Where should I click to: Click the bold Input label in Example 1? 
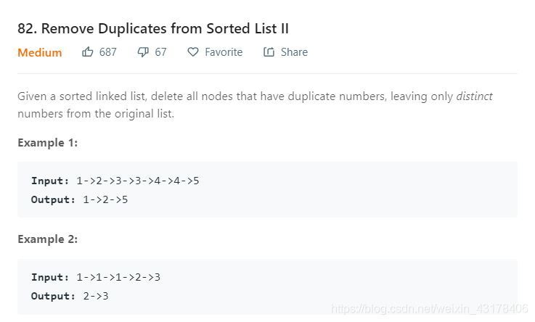(50, 181)
